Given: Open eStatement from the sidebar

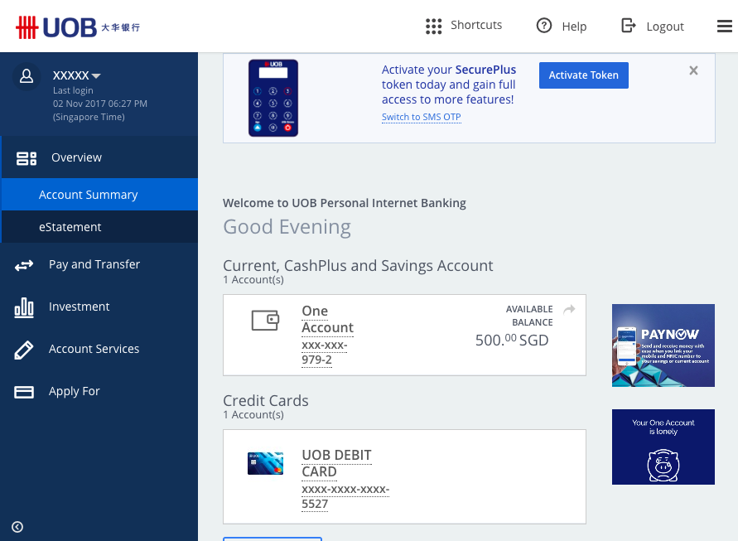Looking at the screenshot, I should click(99, 227).
